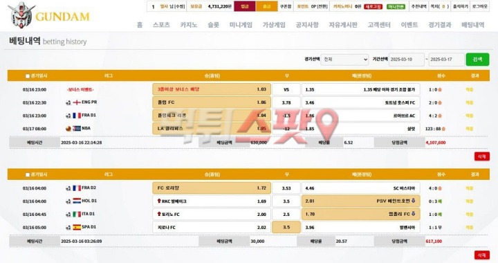
Task: Click the 풀럼 FC 1.86 home odds cell
Action: (x=212, y=102)
